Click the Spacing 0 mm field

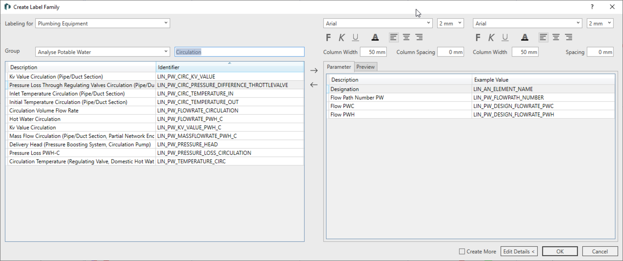click(600, 52)
